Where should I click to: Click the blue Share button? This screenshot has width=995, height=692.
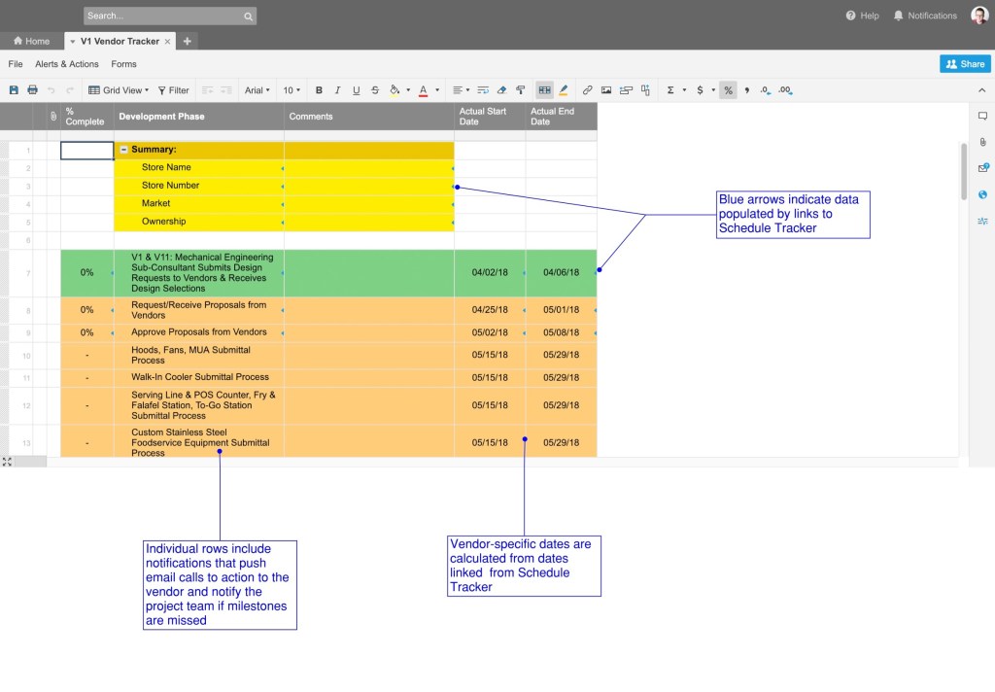965,64
